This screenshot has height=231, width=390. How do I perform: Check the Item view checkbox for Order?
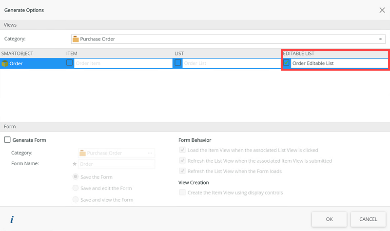70,63
